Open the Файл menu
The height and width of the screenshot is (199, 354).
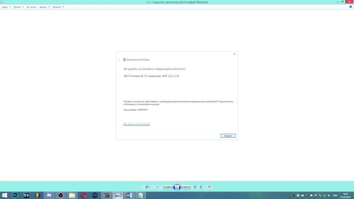tap(6, 7)
